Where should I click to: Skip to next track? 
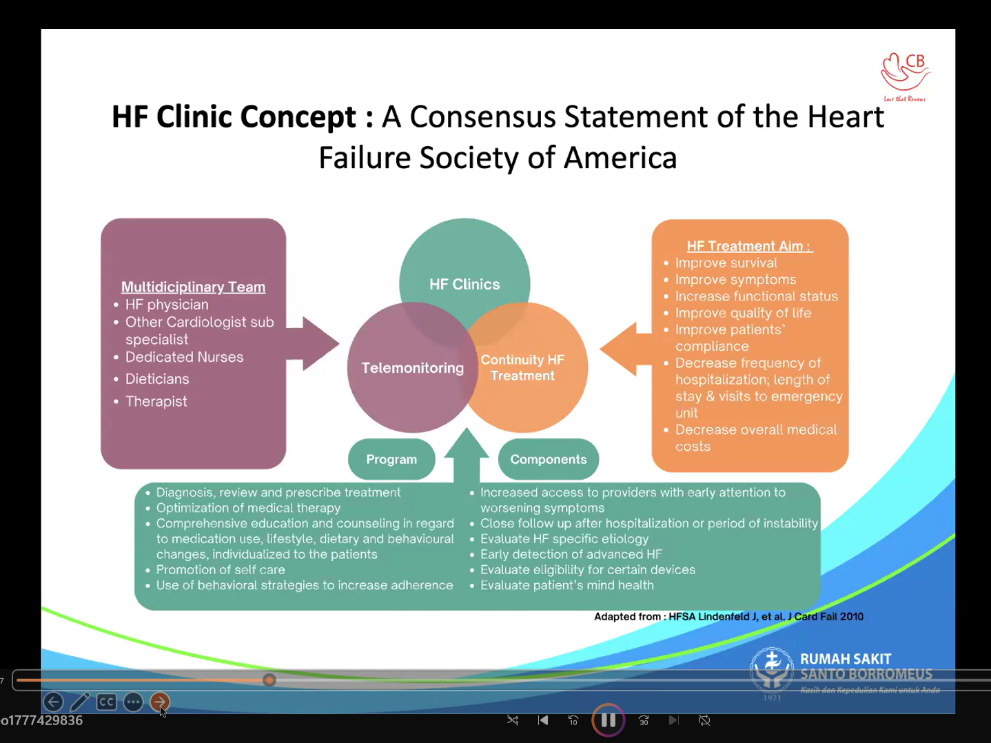click(673, 720)
